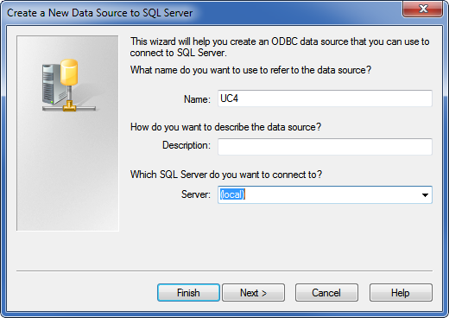
Task: Click the Finish button
Action: point(188,293)
